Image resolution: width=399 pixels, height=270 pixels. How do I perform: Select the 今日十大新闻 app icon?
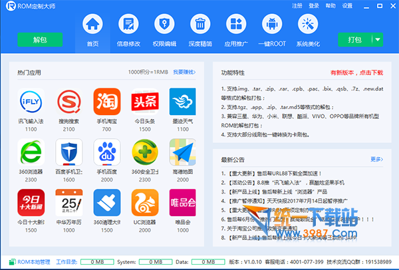[31, 203]
